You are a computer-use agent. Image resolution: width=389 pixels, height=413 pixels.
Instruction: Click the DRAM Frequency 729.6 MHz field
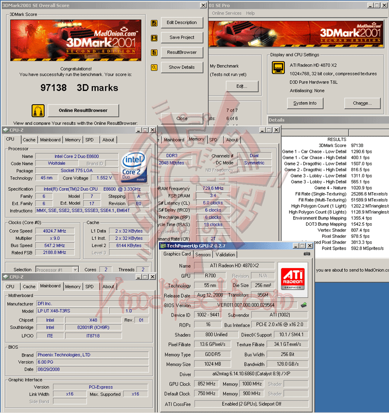point(213,188)
